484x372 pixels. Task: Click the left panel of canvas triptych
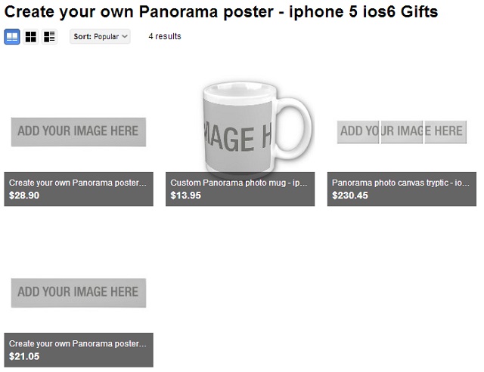[x=358, y=131]
